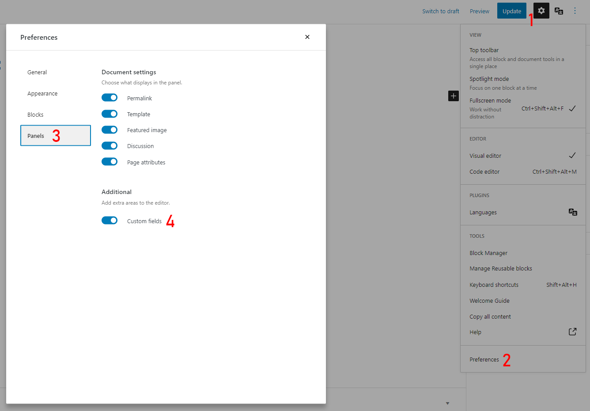Turn off the Featured image toggle
590x411 pixels.
click(x=110, y=129)
